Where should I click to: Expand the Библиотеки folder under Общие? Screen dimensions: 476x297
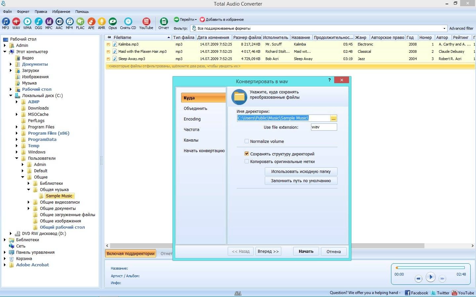[x=28, y=183]
